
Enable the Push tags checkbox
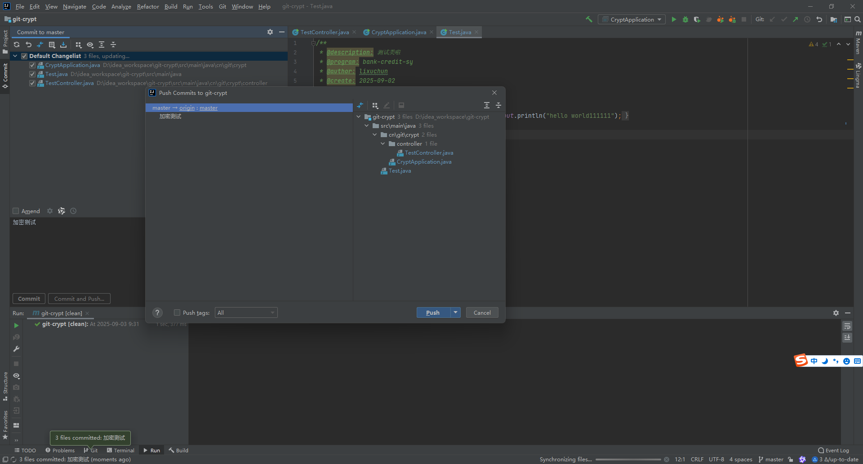click(x=177, y=312)
